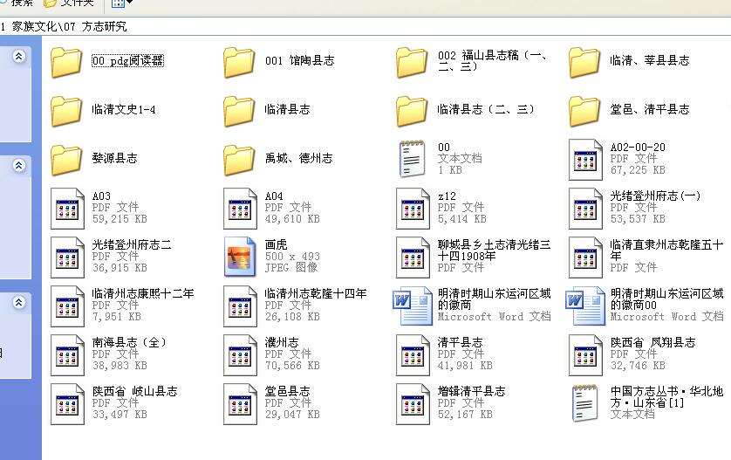Select the 清平县志 PDF icon
731x460 pixels.
click(x=413, y=355)
